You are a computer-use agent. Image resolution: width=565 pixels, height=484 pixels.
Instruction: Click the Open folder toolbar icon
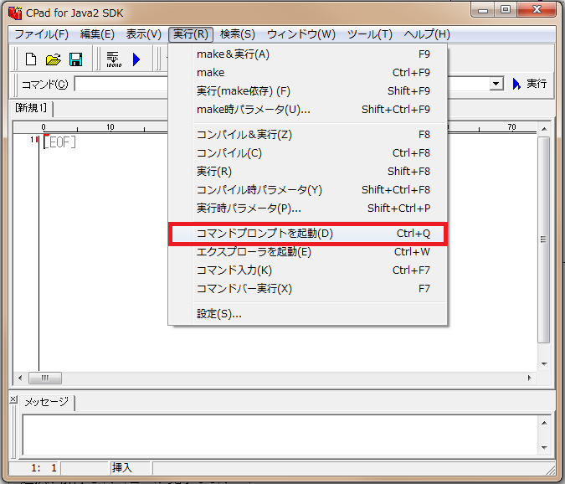point(54,59)
